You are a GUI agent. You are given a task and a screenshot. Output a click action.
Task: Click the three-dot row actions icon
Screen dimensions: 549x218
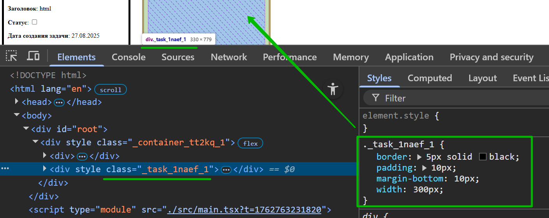tap(5, 169)
